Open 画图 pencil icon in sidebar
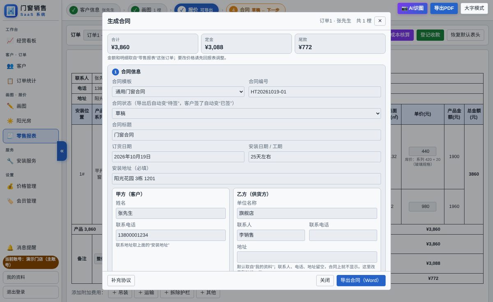Screen dimensions: 493x302 click(10, 106)
